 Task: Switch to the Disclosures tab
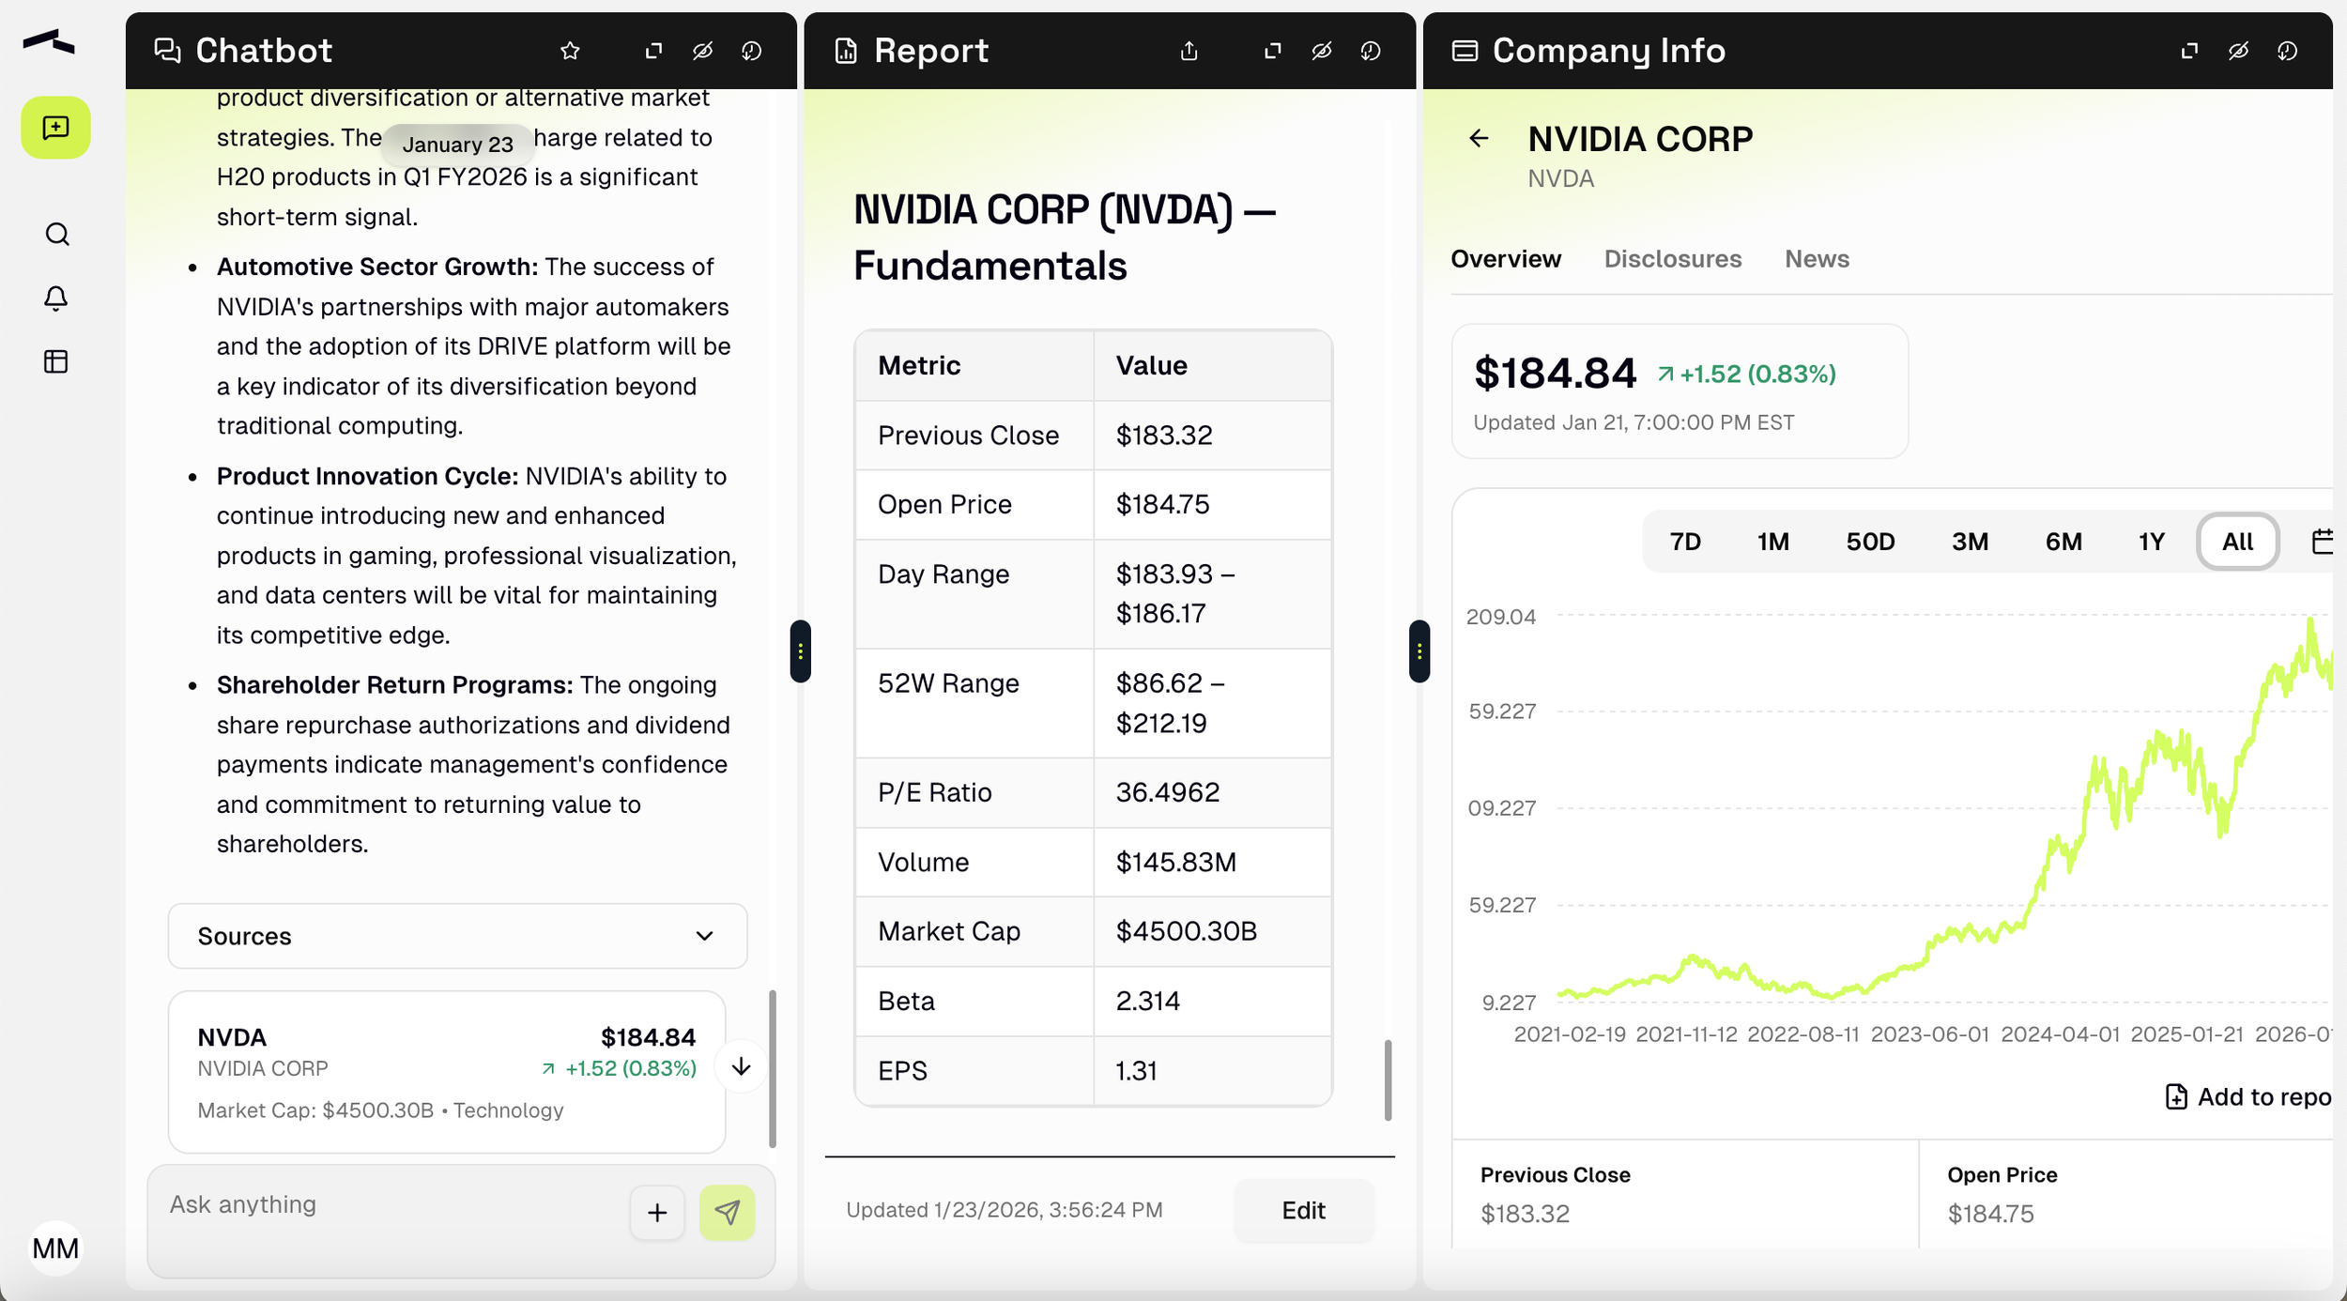pos(1672,259)
